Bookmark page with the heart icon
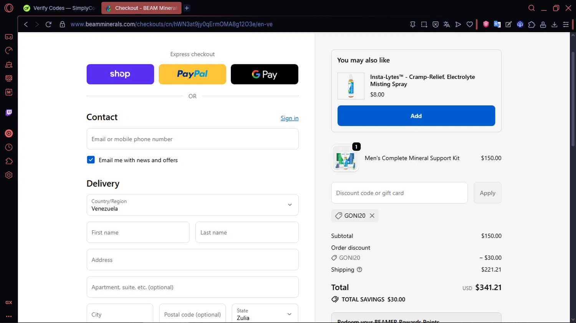Screen dimensions: 576x323 coord(470,24)
